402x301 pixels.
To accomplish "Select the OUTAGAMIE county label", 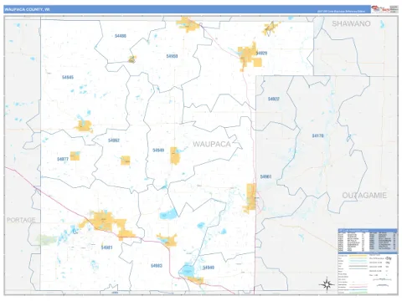I will [x=364, y=196].
